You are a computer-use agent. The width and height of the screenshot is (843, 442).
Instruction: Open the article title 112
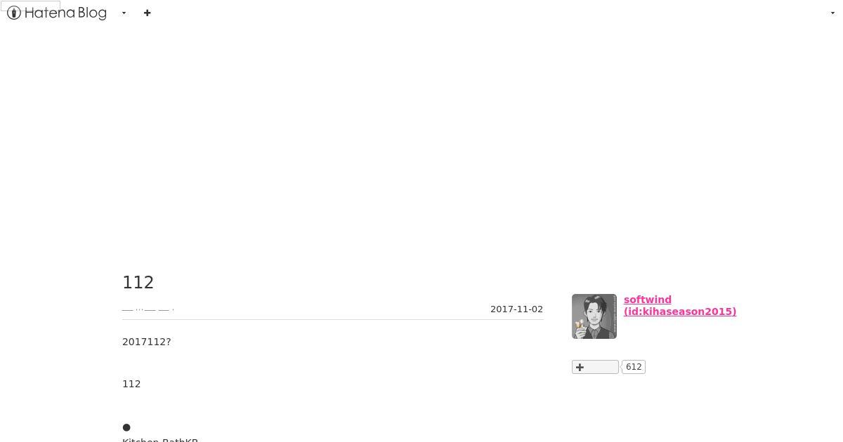[x=138, y=282]
